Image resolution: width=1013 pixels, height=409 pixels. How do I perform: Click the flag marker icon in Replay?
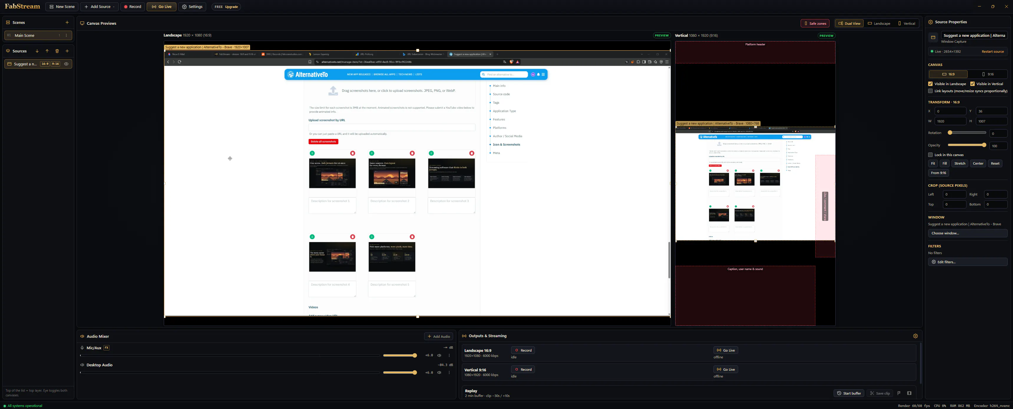(899, 393)
